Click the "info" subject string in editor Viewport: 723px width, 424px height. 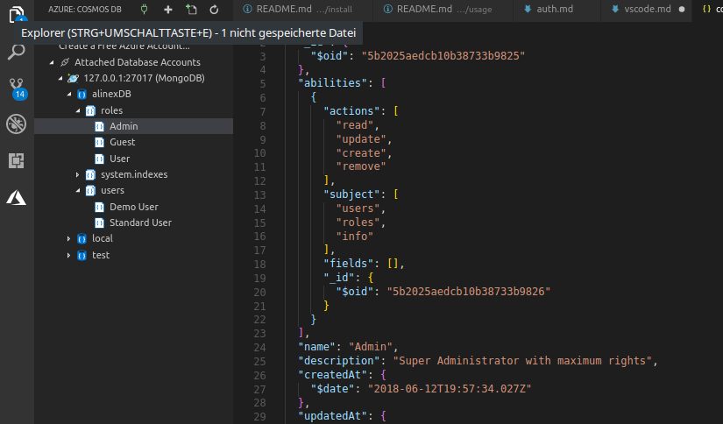pos(354,237)
